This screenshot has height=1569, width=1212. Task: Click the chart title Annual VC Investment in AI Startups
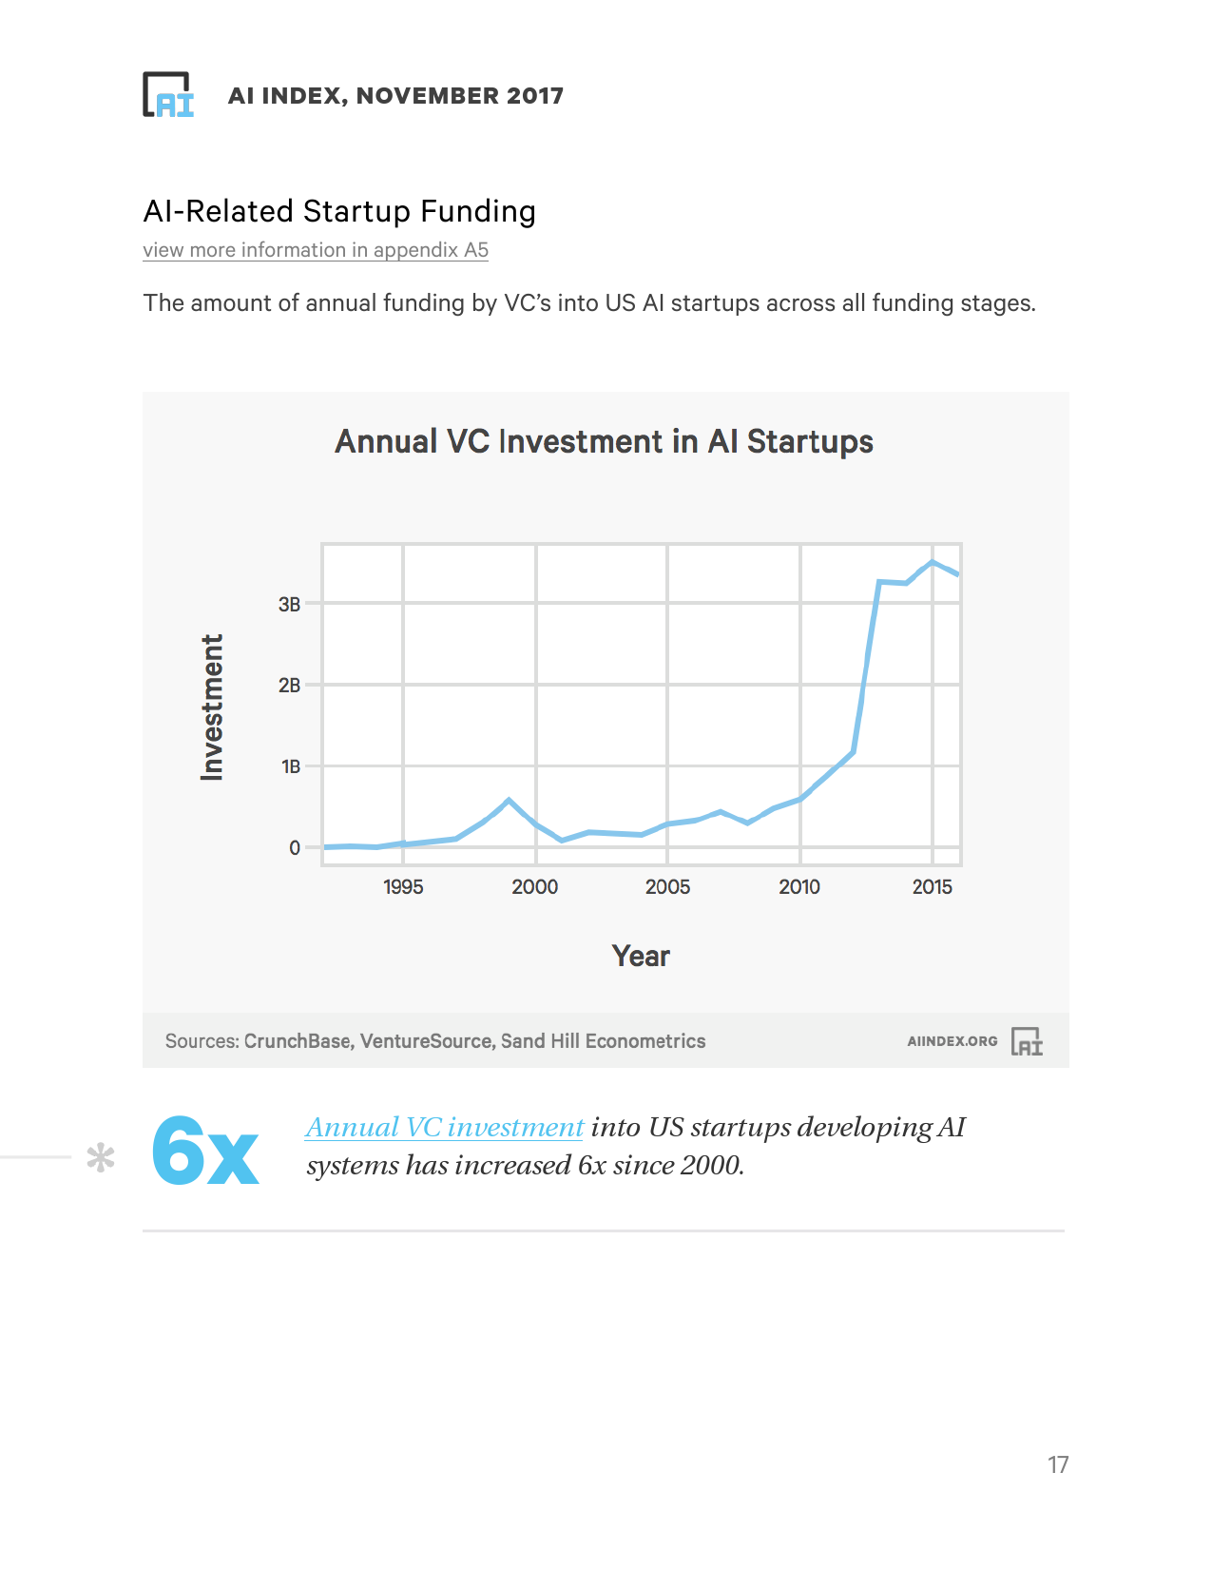604,442
